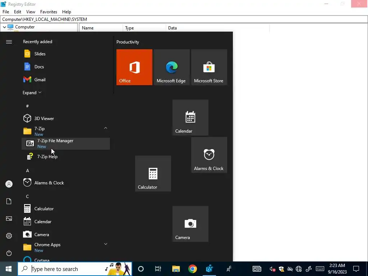The image size is (368, 276).
Task: Collapse the Computer node in the registry tree
Action: 4,27
